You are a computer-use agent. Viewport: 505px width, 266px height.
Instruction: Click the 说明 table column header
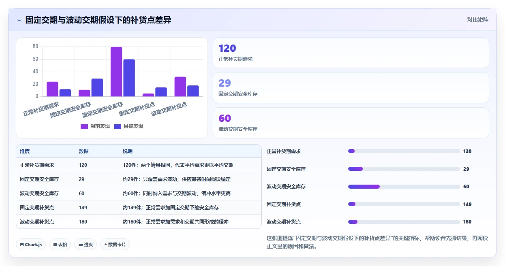[x=128, y=151]
